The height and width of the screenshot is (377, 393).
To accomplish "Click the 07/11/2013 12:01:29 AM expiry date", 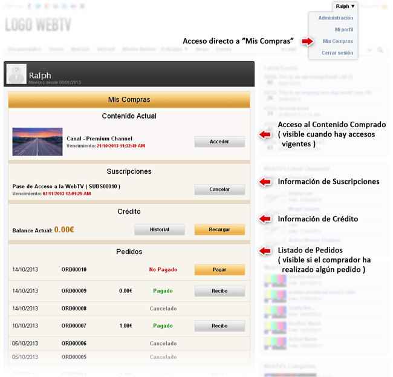I will (x=67, y=194).
